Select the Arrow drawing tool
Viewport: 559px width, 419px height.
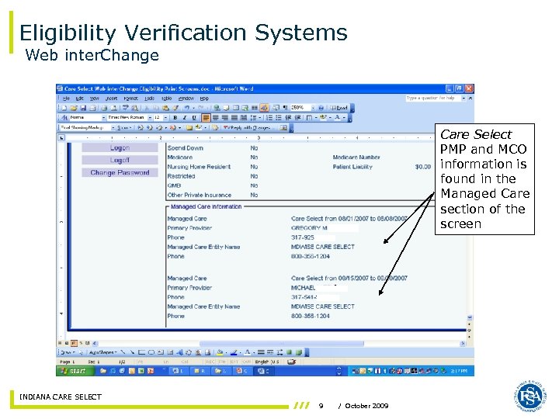point(132,353)
